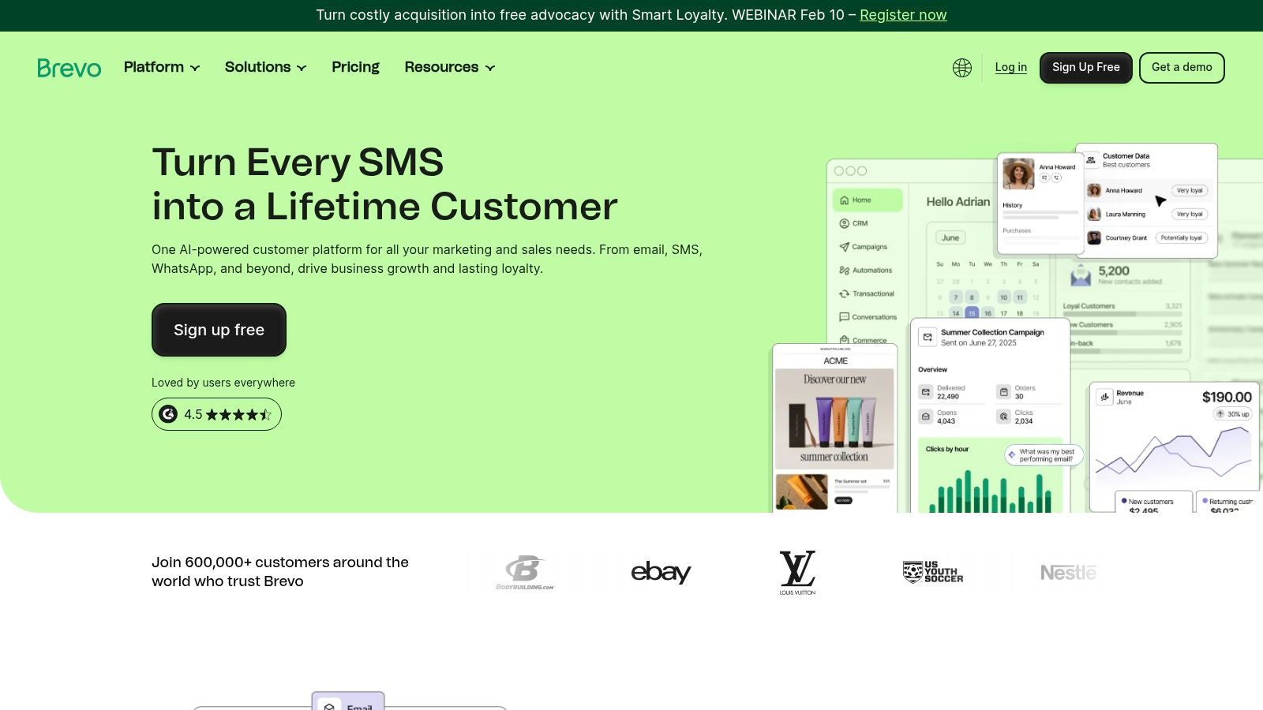
Task: Click the Nestlé logo
Action: click(1068, 572)
